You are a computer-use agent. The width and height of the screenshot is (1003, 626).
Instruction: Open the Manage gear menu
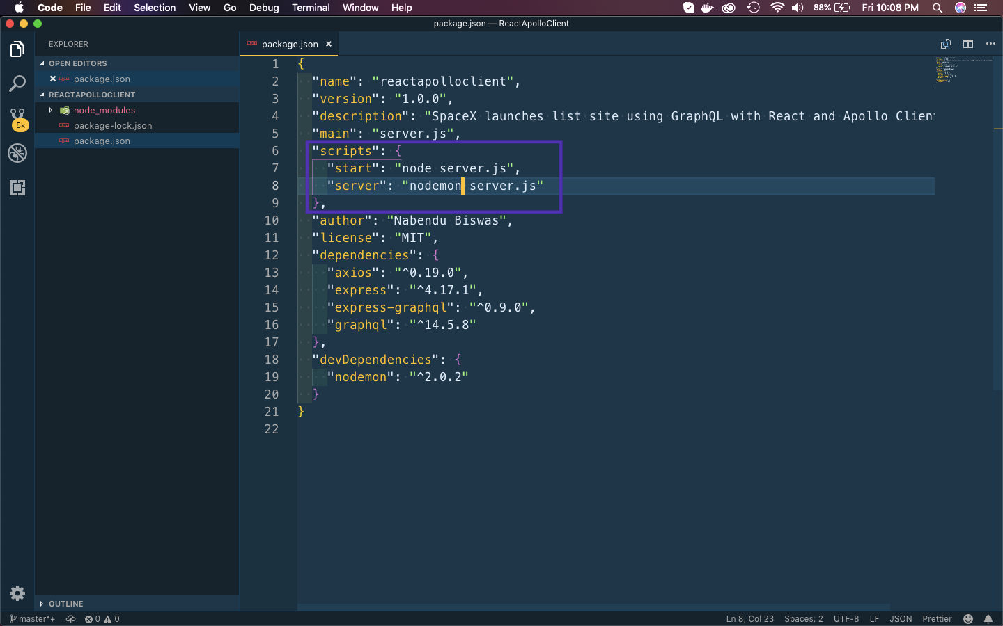17,593
